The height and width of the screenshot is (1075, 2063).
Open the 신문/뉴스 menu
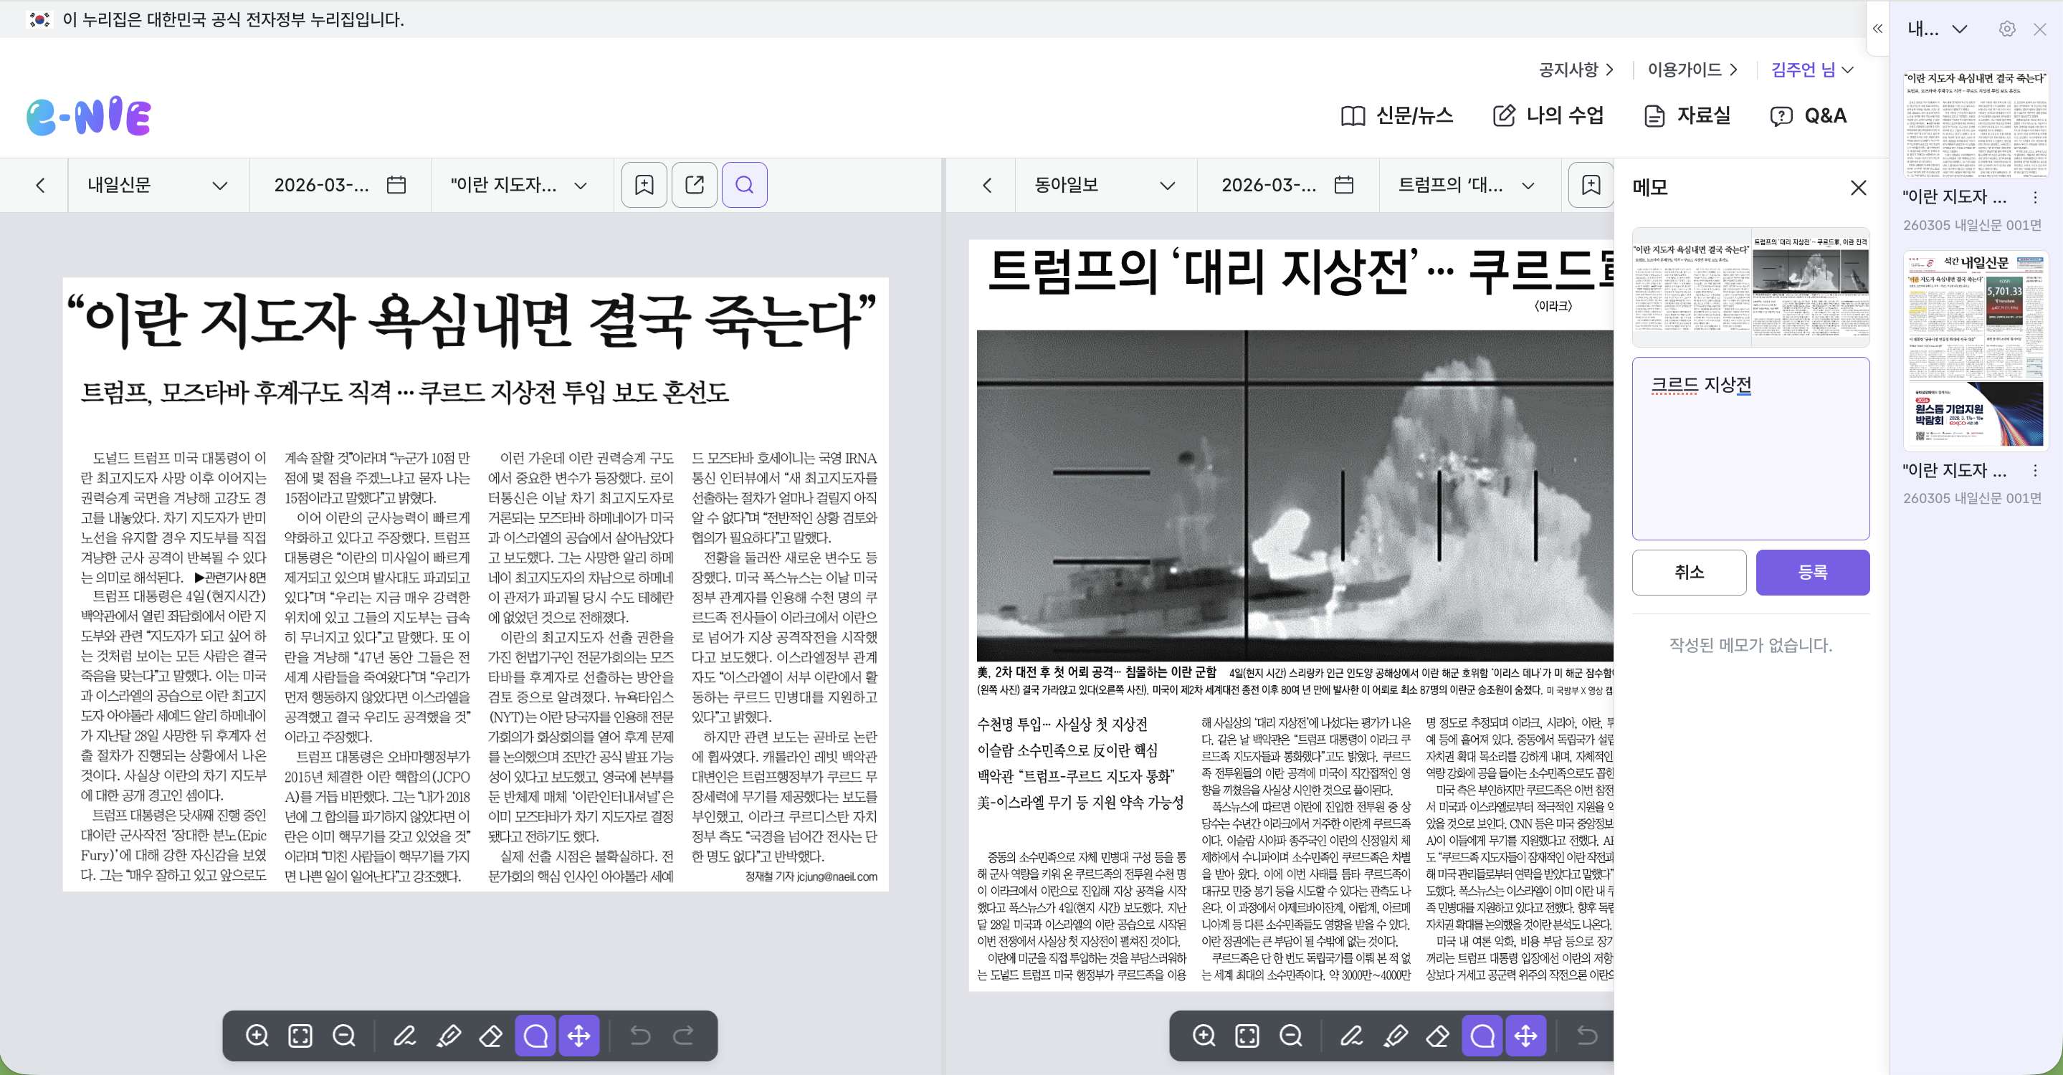coord(1398,115)
